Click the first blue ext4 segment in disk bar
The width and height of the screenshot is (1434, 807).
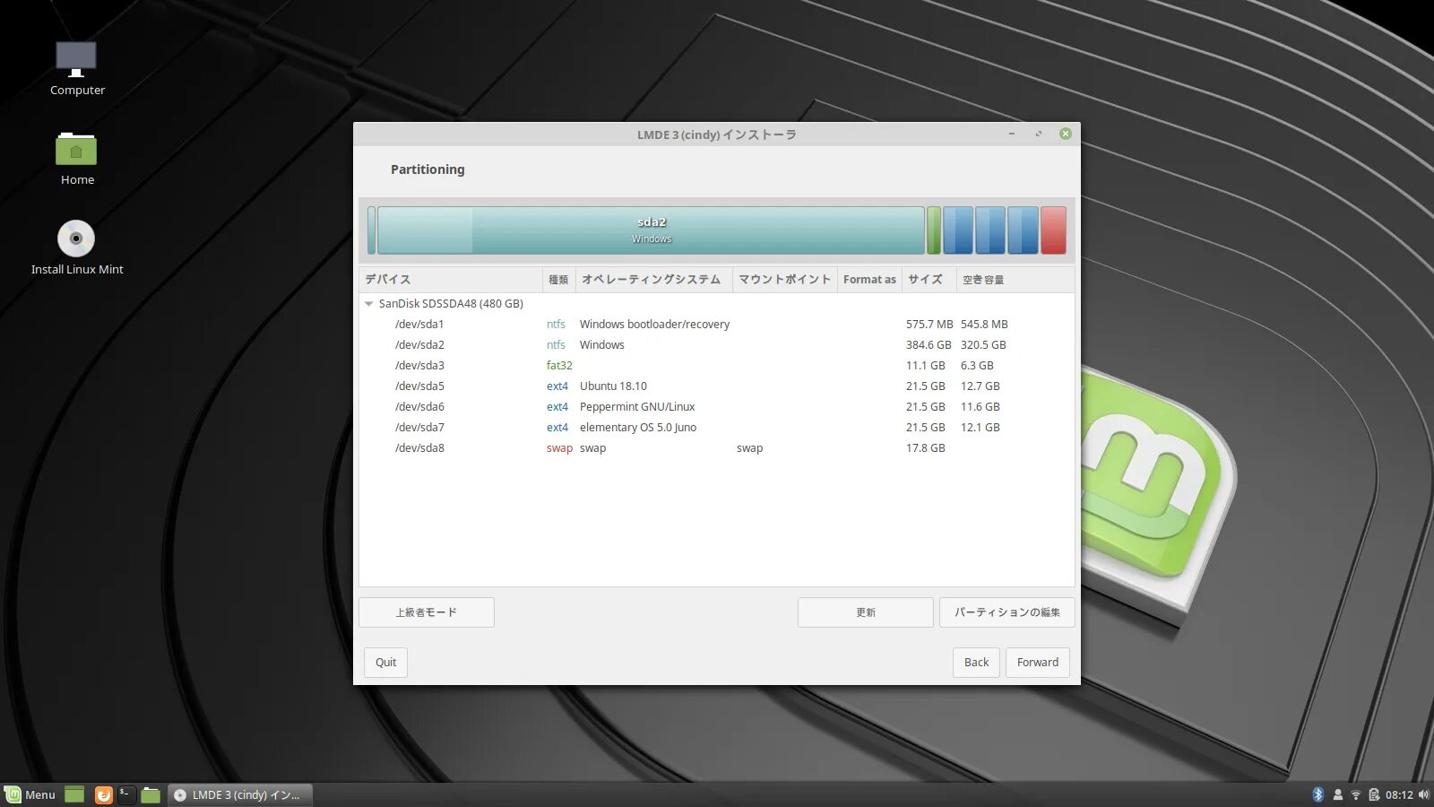click(x=958, y=230)
